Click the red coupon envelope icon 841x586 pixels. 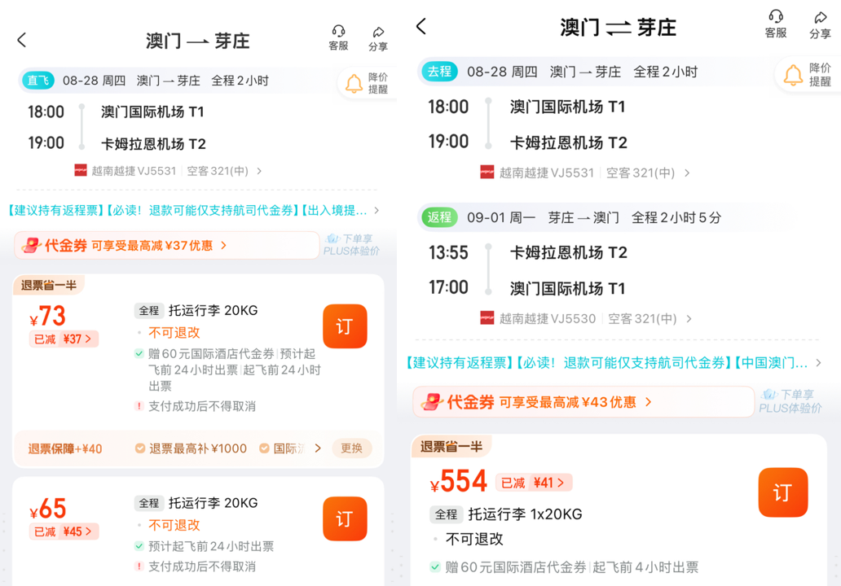click(33, 245)
